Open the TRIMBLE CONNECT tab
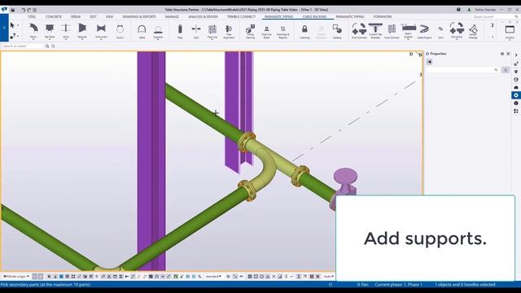521x293 pixels. tap(241, 16)
